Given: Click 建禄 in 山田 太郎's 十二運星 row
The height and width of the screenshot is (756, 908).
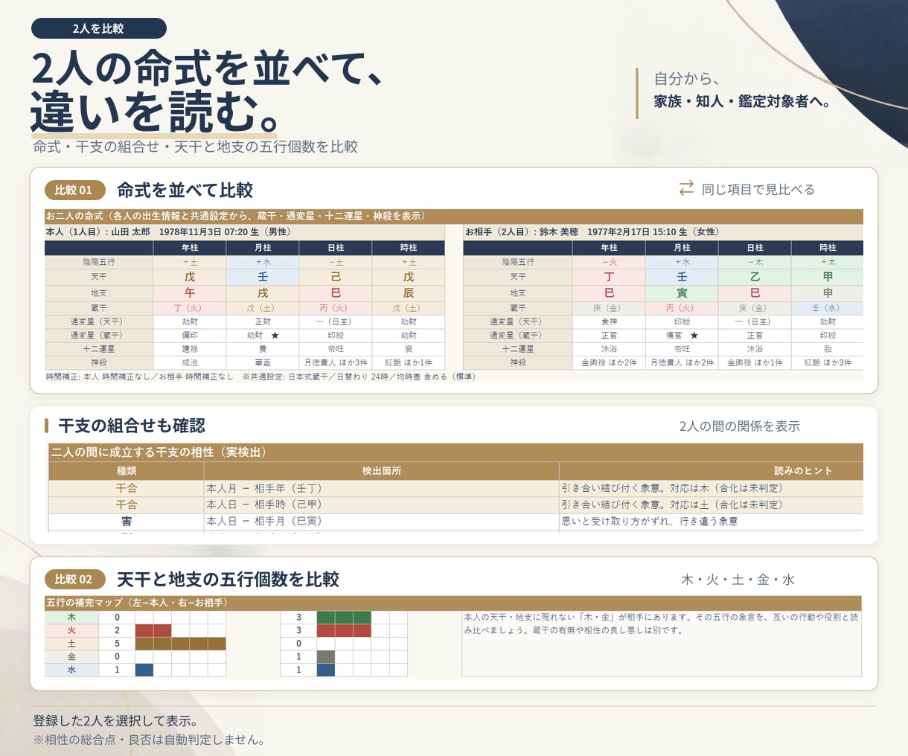Looking at the screenshot, I should click(190, 349).
